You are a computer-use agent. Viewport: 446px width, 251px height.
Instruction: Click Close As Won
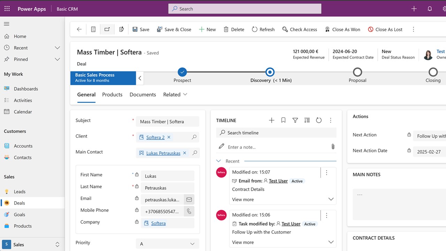click(343, 29)
